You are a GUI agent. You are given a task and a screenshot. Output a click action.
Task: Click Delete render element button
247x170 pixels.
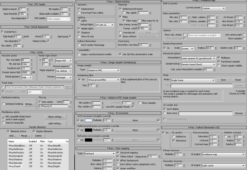[x=39, y=136]
